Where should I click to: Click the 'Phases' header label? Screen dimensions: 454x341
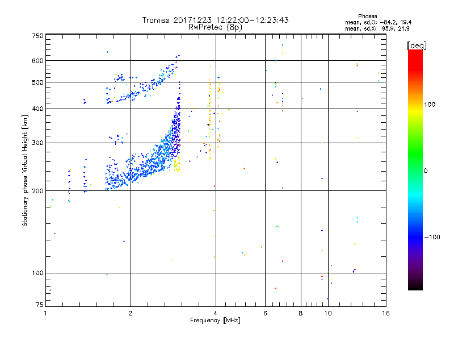click(367, 16)
